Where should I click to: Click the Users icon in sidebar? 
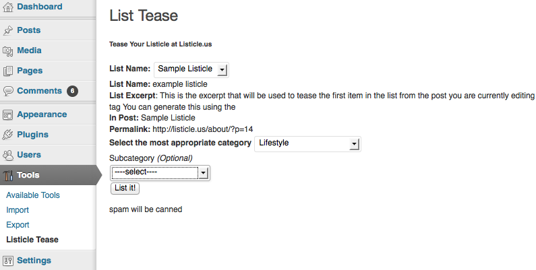(8, 155)
